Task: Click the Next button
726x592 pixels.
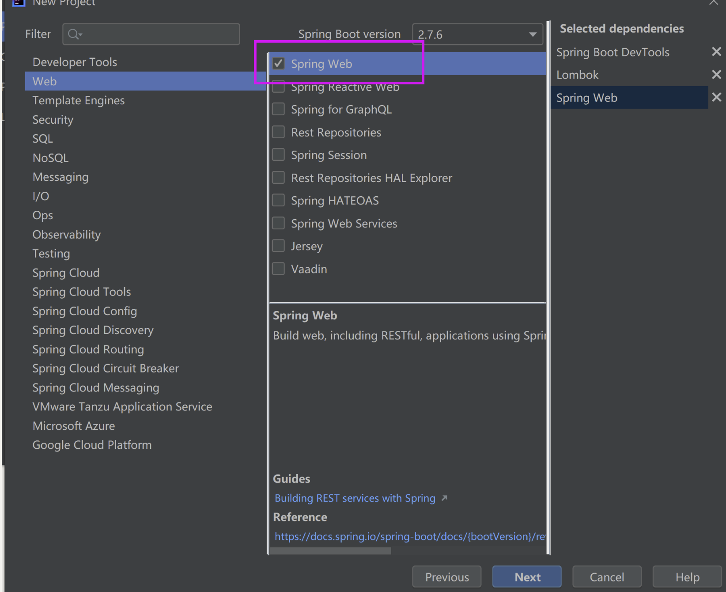Action: [527, 577]
